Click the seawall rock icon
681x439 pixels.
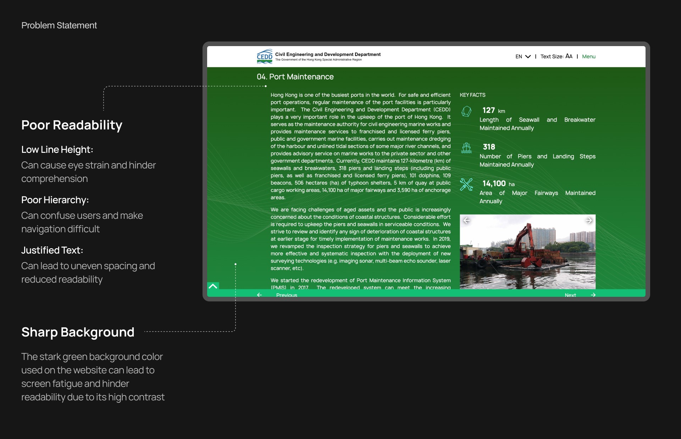point(466,111)
